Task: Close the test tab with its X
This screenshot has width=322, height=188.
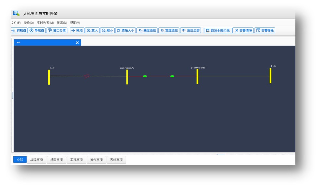Action: (x=77, y=43)
